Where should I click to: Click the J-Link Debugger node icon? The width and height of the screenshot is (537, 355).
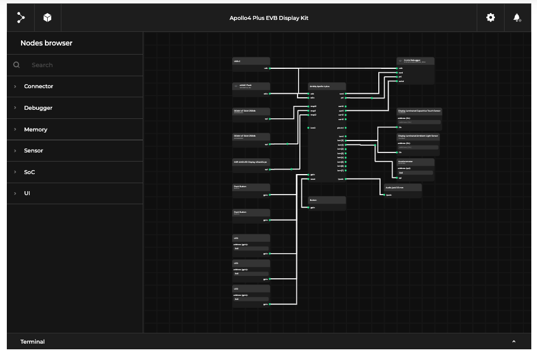point(400,61)
